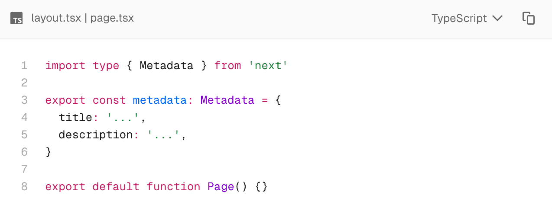Click line number 1 in gutter
552x211 pixels.
tap(24, 66)
